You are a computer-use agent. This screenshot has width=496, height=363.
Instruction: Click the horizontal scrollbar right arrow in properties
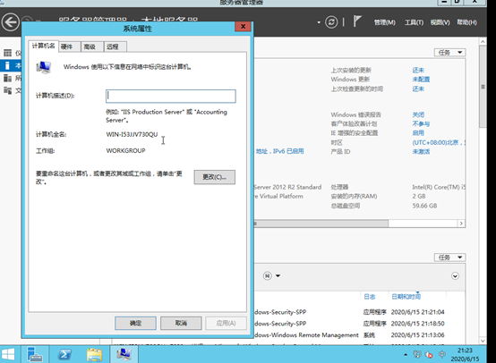[461, 224]
